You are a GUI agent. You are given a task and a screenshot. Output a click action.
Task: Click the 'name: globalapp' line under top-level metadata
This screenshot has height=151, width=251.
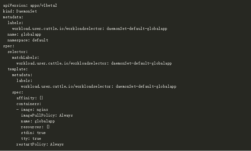[24, 34]
